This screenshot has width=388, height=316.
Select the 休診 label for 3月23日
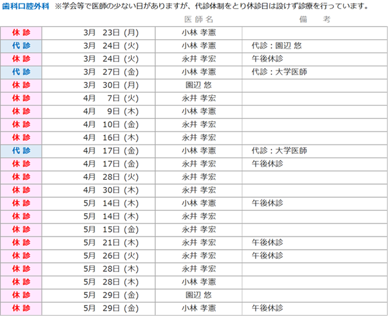[x=22, y=32]
